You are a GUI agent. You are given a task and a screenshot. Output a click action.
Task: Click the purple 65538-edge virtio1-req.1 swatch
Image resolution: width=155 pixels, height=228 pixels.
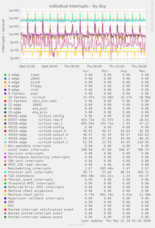click(x=5, y=124)
